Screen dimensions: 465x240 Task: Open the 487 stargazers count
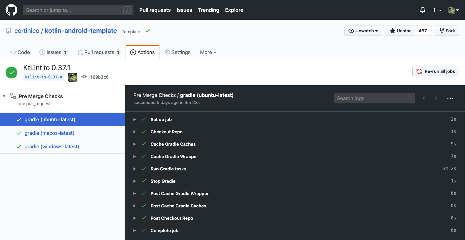click(x=423, y=31)
